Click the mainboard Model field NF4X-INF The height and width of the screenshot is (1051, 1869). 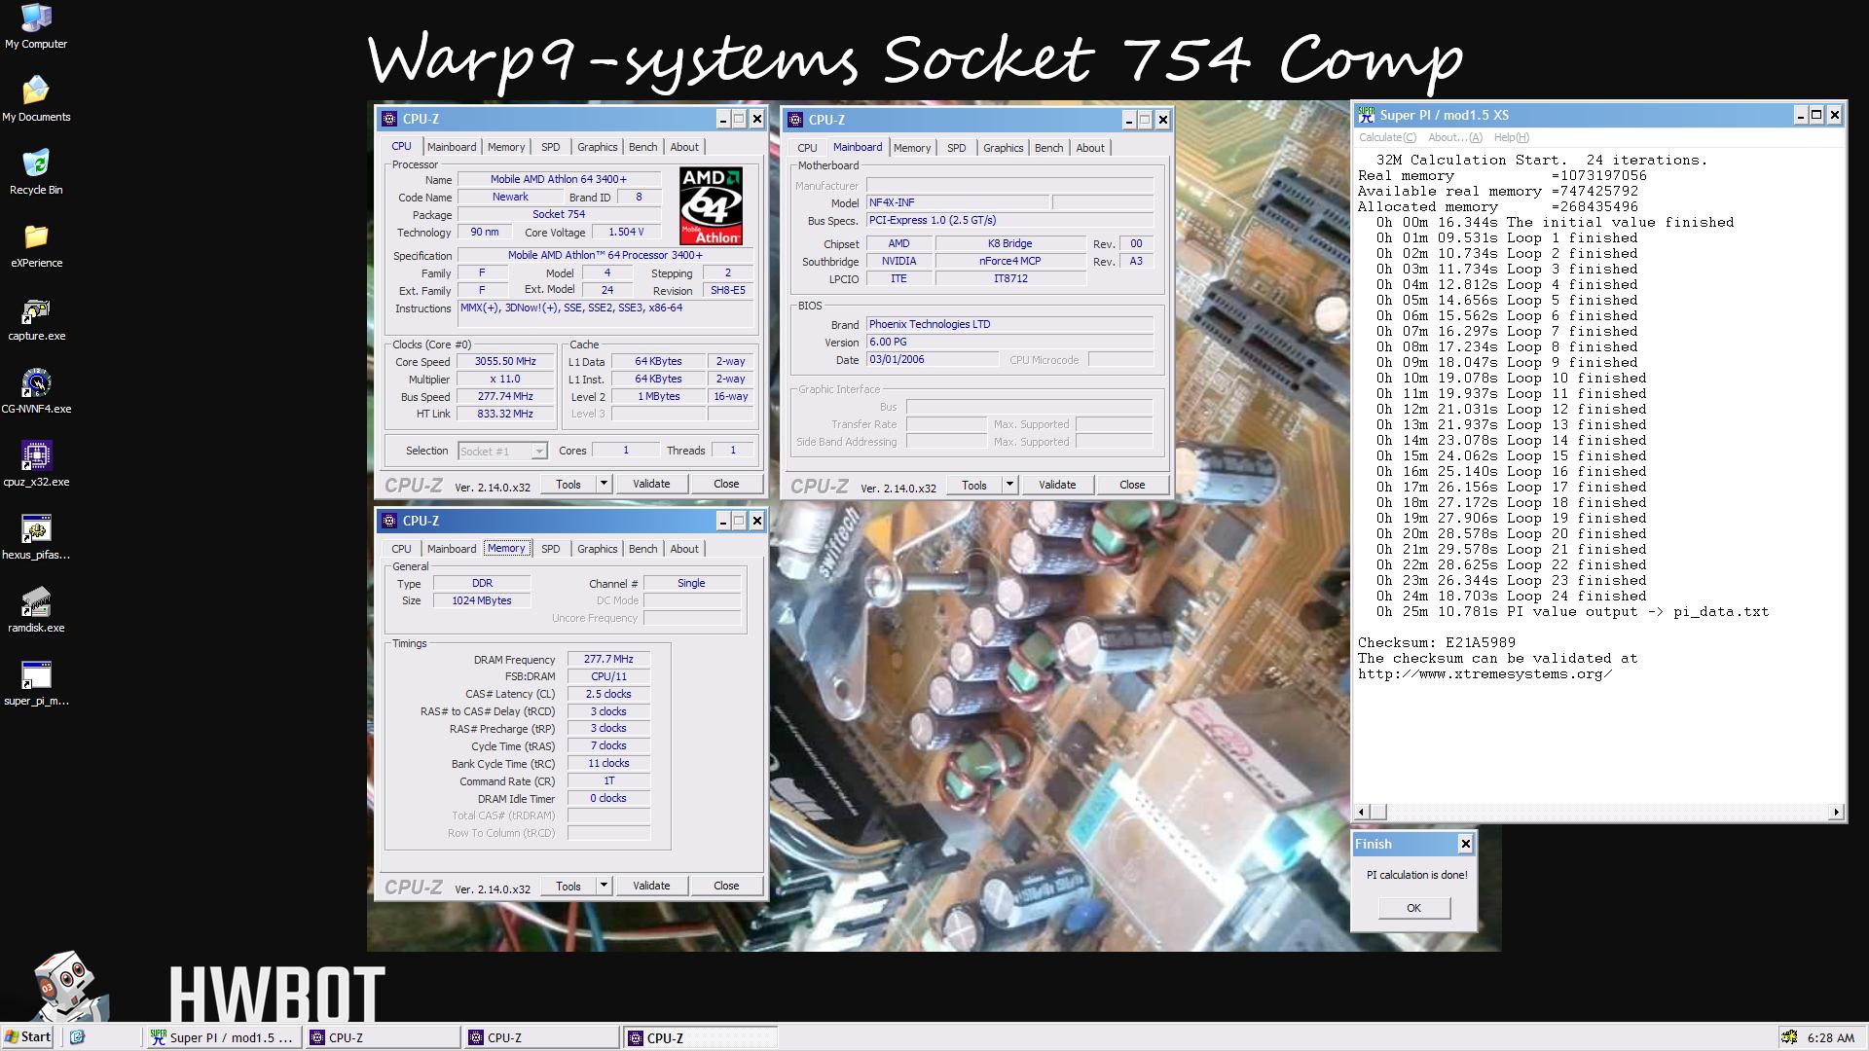point(958,202)
